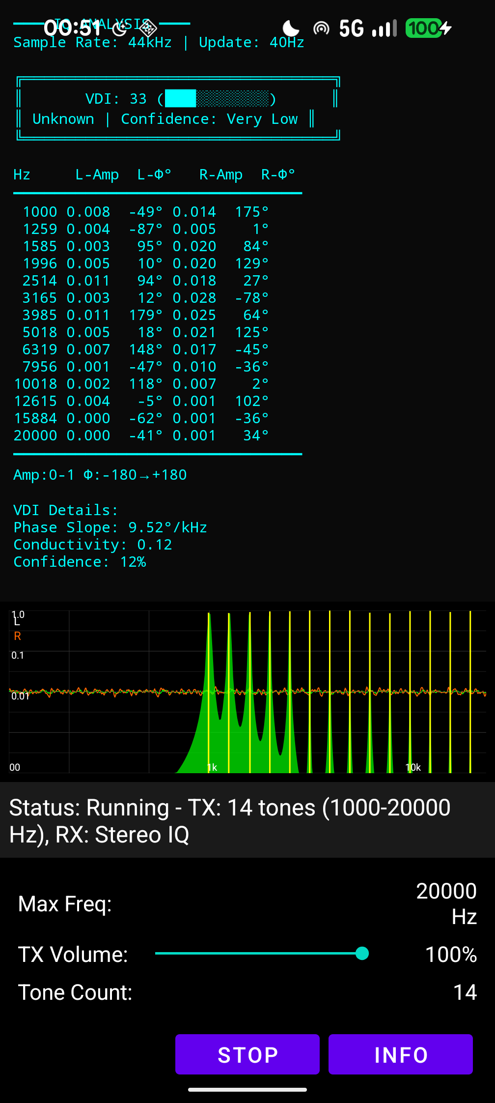Viewport: 495px width, 1103px height.
Task: Tap the TX Volume 100% readout
Action: click(451, 955)
